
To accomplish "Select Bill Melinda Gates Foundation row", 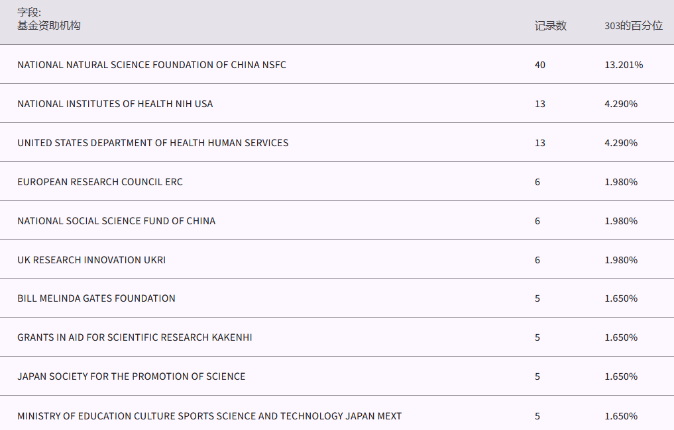I will (x=97, y=298).
